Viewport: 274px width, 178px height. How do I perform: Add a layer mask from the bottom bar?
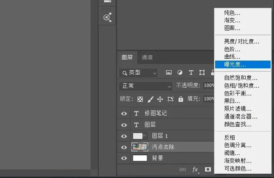pos(208,169)
